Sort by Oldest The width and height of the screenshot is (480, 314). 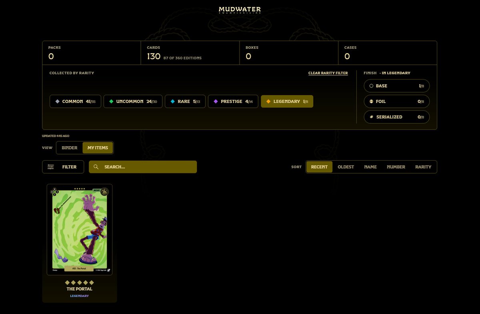(x=346, y=167)
